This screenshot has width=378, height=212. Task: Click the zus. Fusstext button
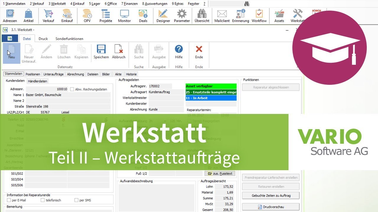point(220,173)
